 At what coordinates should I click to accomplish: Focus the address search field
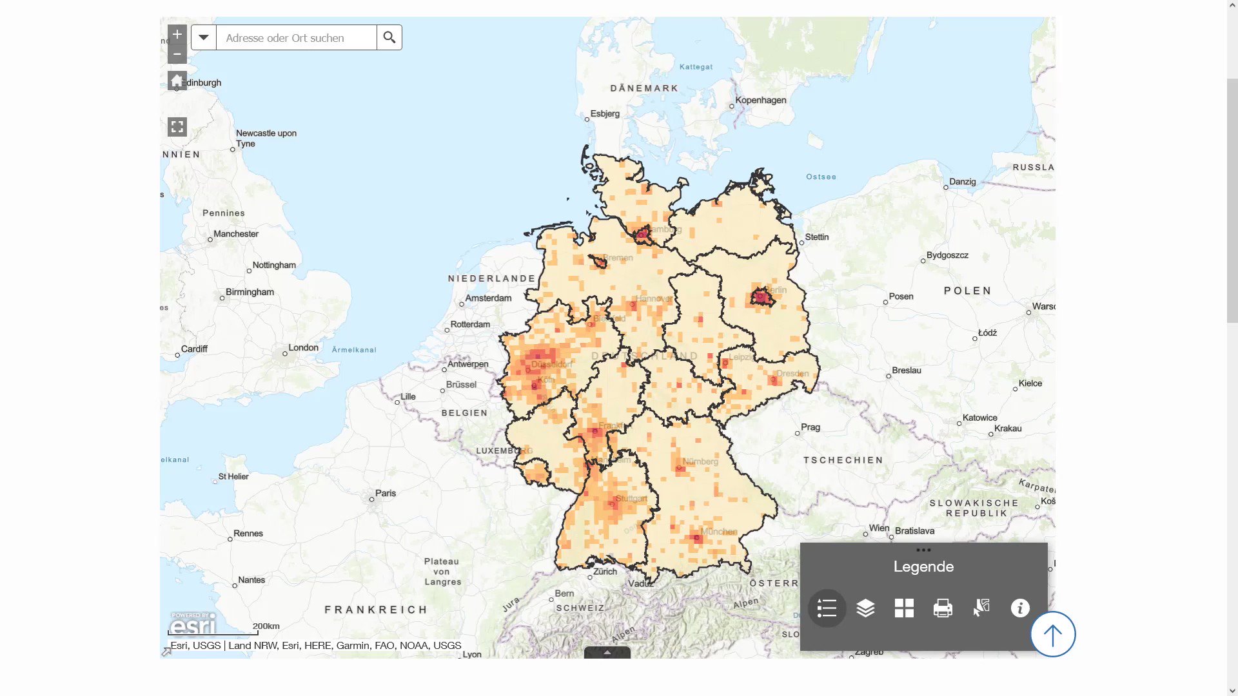tap(297, 37)
